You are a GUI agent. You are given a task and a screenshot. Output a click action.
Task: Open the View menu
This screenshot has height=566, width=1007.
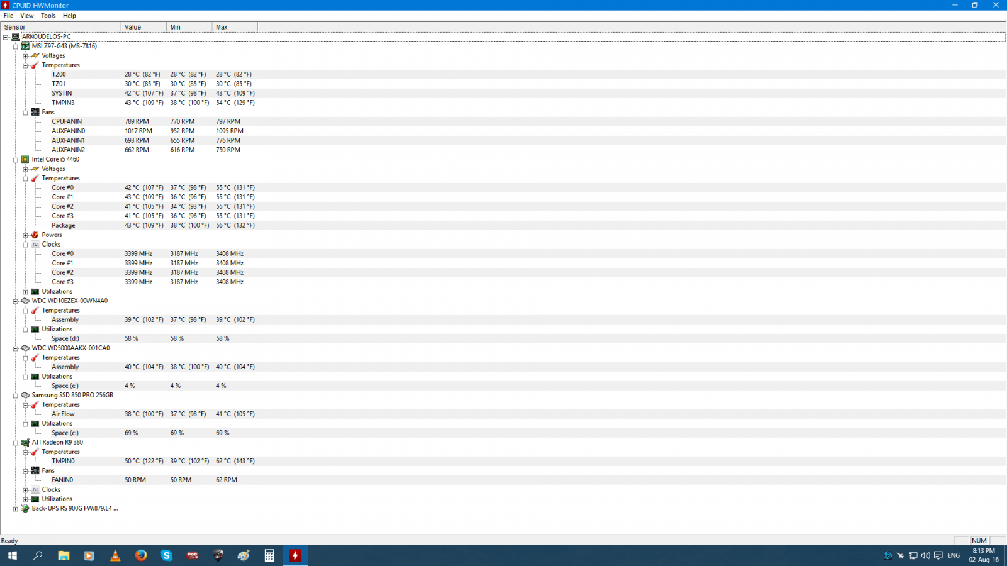coord(27,16)
